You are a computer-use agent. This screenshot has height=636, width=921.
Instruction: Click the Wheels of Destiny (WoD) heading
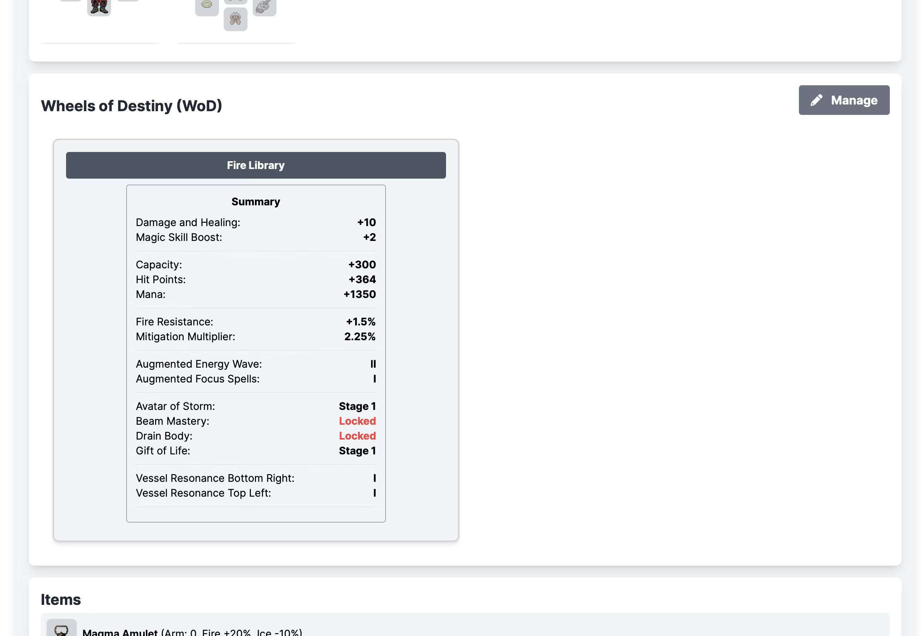click(x=131, y=106)
